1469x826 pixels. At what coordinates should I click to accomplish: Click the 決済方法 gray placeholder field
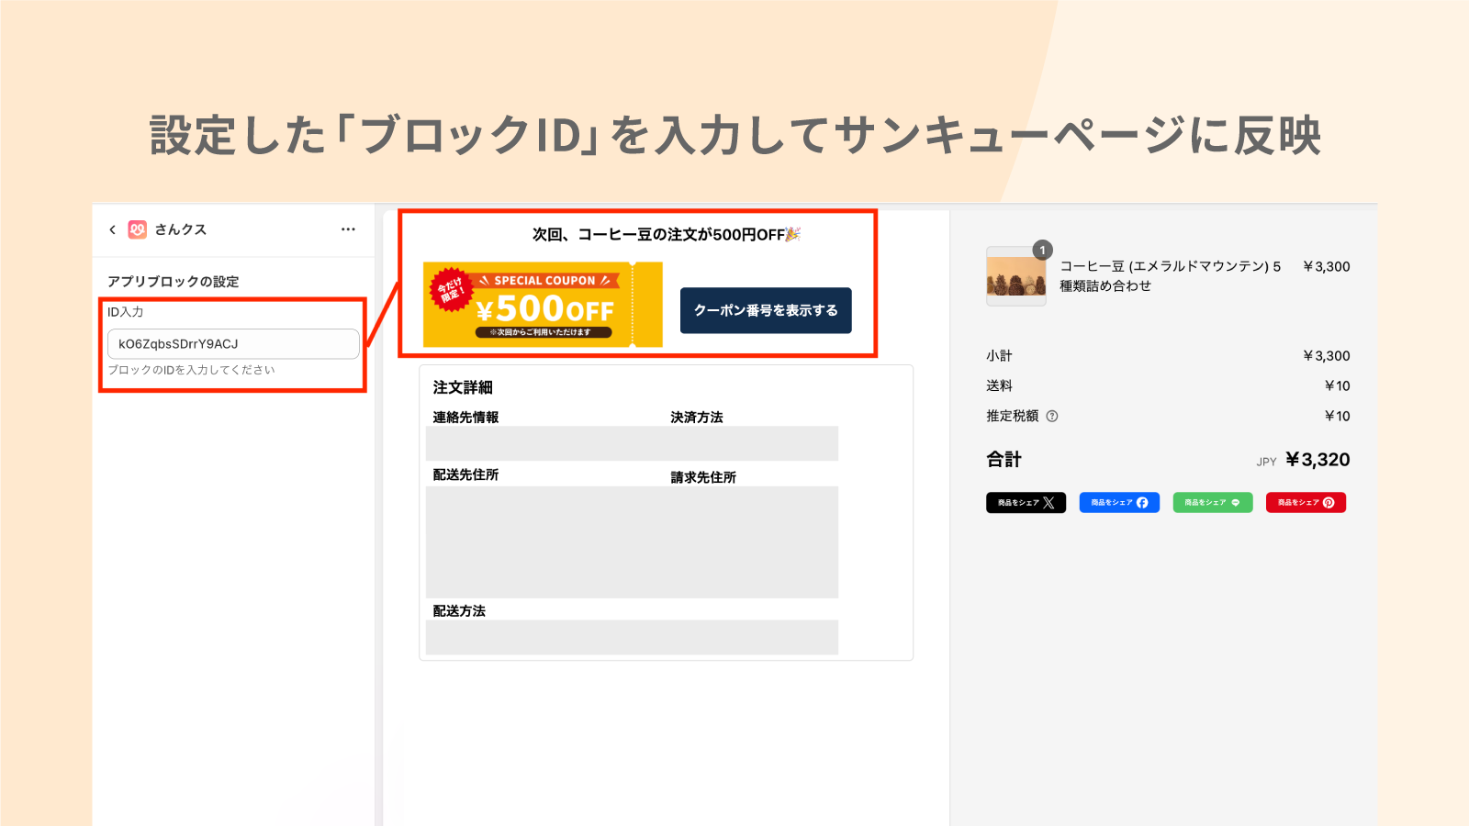(753, 443)
